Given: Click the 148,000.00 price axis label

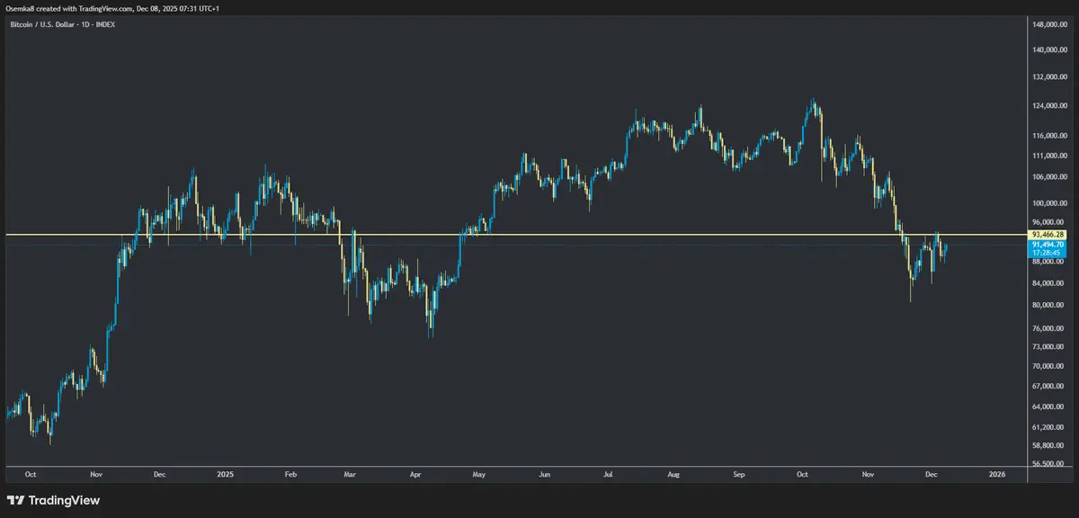Looking at the screenshot, I should click(x=1049, y=24).
